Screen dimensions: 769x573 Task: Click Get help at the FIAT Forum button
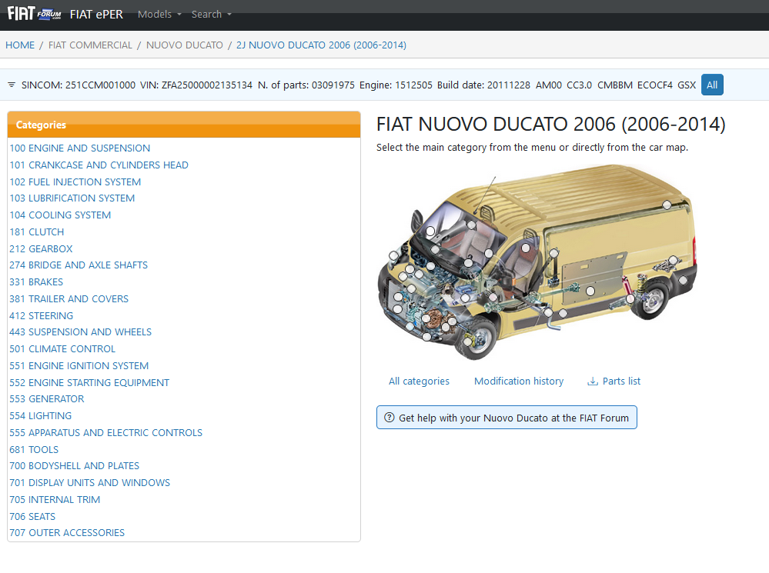(507, 418)
